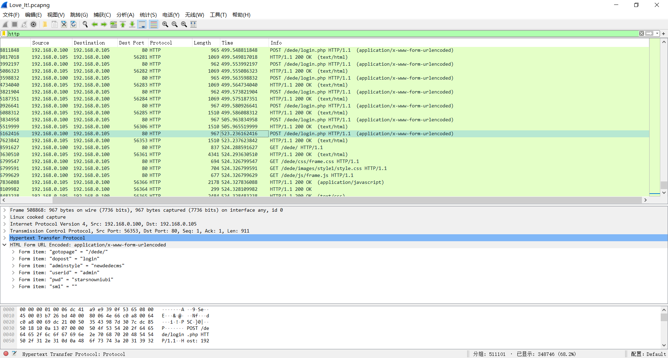
Task: Open the capture options gear icon
Action: (33, 24)
